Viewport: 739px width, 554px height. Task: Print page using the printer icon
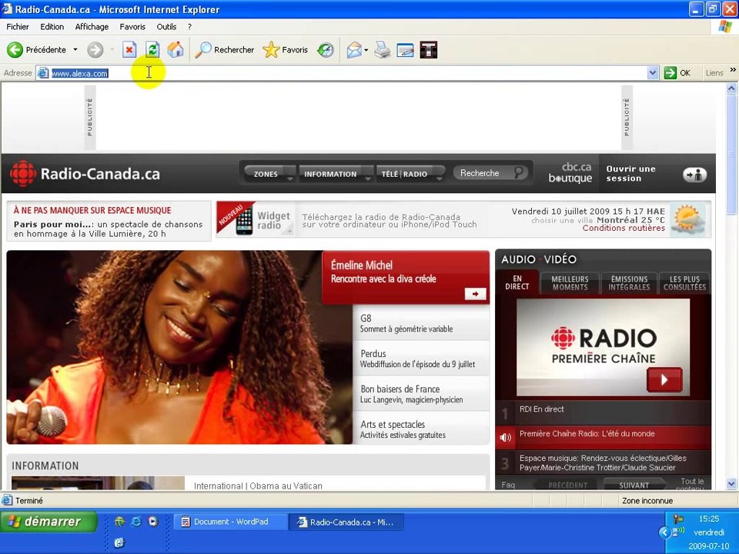tap(383, 49)
